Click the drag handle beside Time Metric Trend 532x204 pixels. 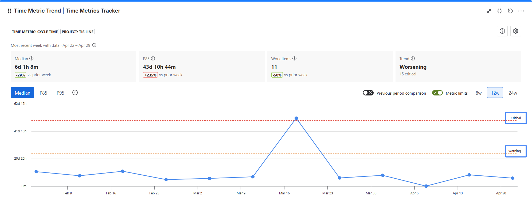point(9,11)
